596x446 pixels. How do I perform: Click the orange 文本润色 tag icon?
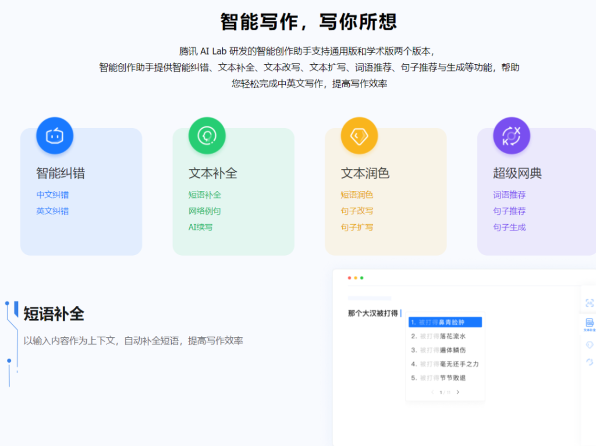pos(359,136)
